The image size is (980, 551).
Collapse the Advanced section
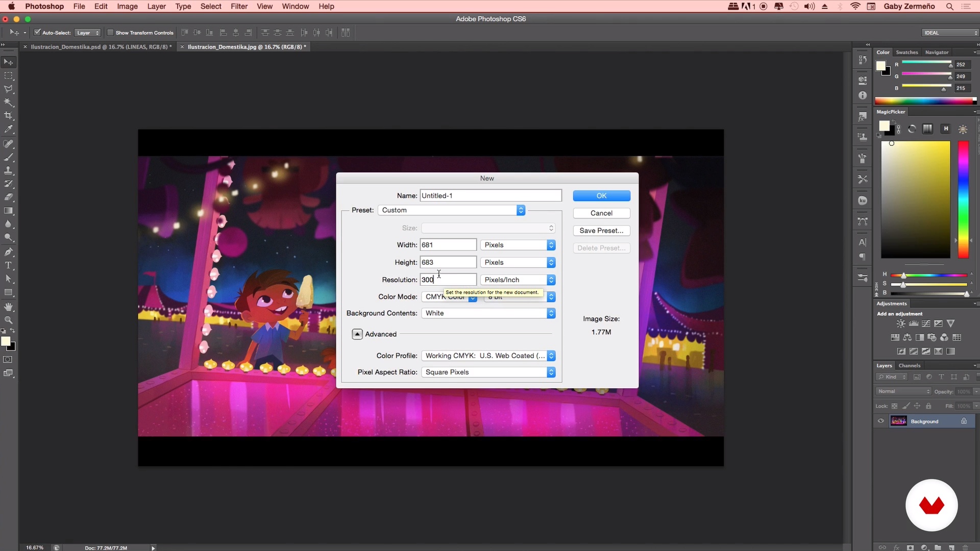(x=357, y=334)
